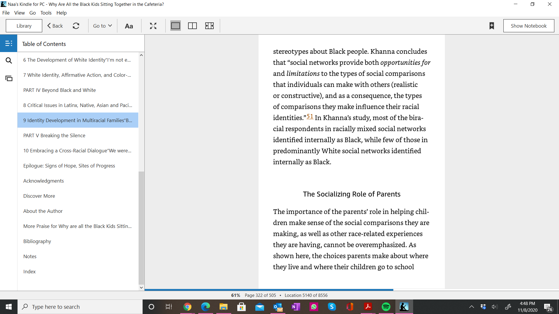Open Cortana from the taskbar
Screen dimensions: 559x314
click(151, 307)
